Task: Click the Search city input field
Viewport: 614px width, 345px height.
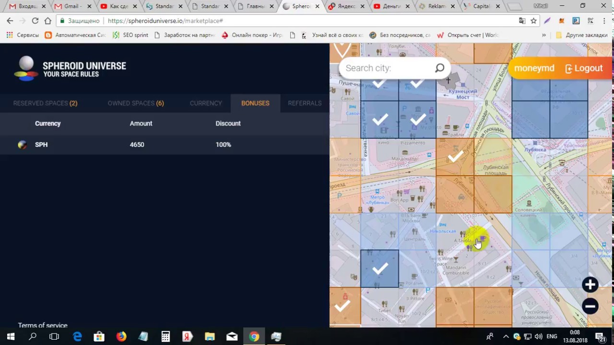Action: click(x=387, y=68)
